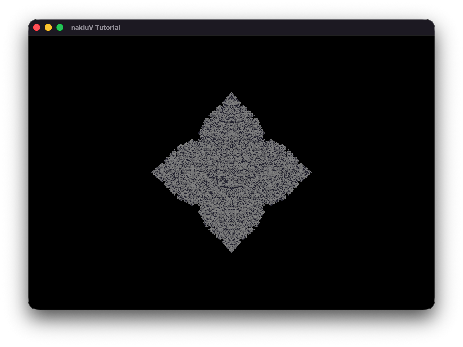The height and width of the screenshot is (347, 463).
Task: Click the empty right side of the title bar
Action: [x=279, y=27]
